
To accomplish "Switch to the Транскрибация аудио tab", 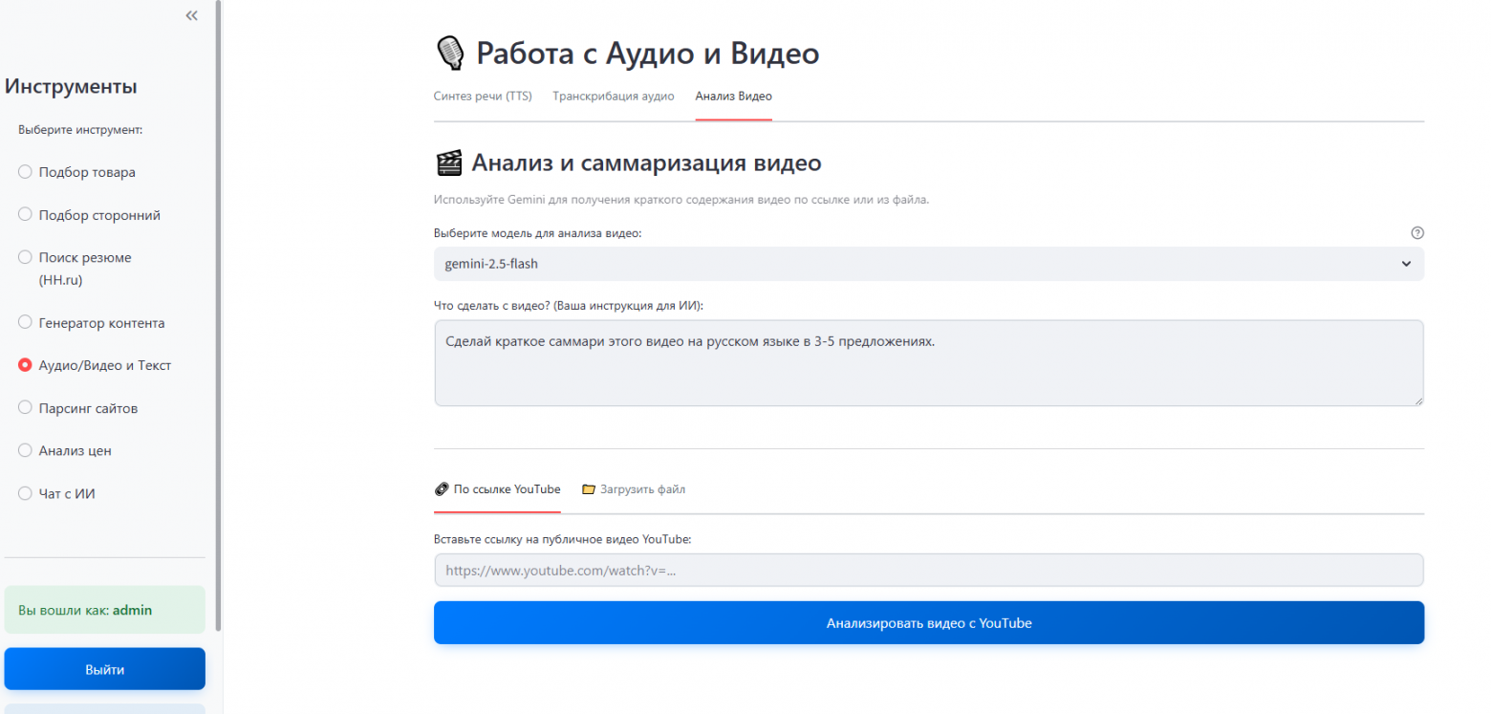I will 613,96.
